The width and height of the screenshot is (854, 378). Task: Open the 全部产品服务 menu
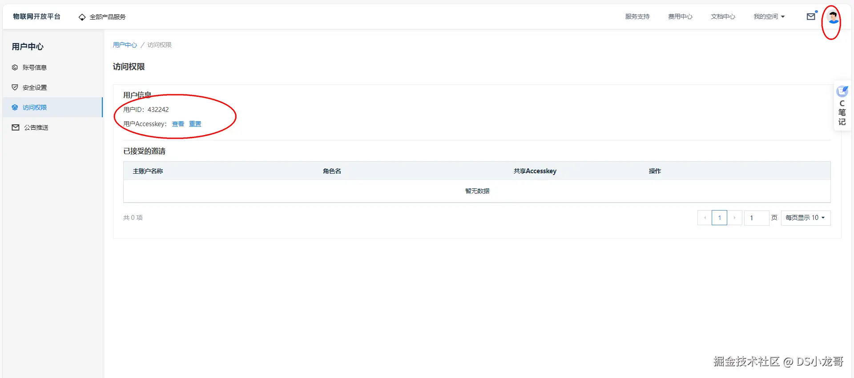108,17
